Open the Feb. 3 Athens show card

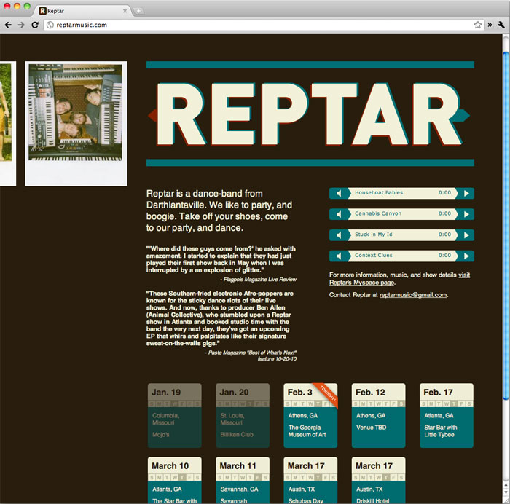tap(310, 415)
